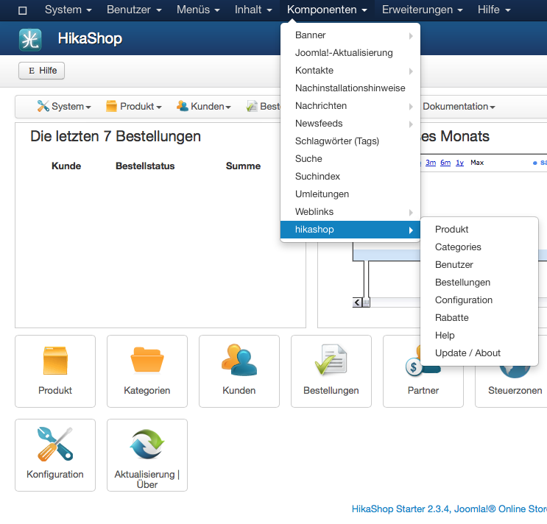Click the Bestellstatus column header
547x524 pixels.
[x=145, y=166]
